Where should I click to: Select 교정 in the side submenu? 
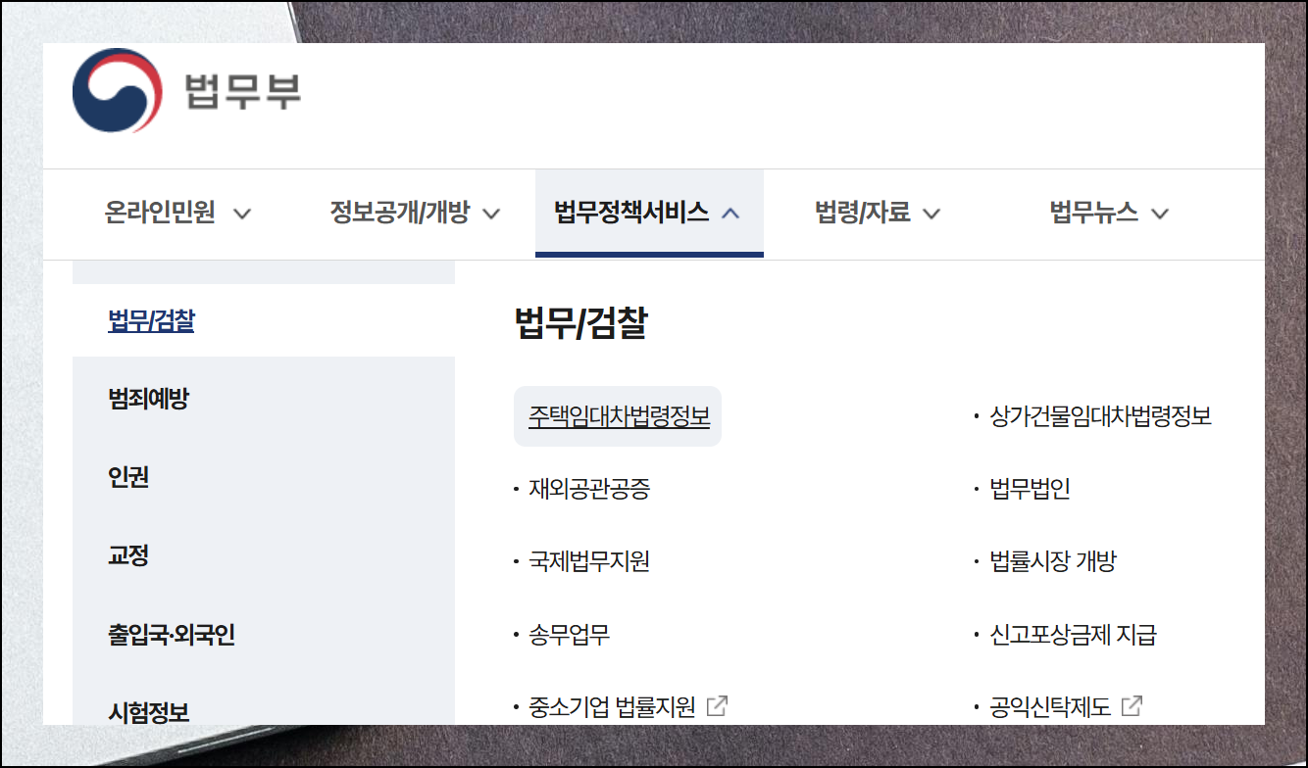click(x=128, y=555)
